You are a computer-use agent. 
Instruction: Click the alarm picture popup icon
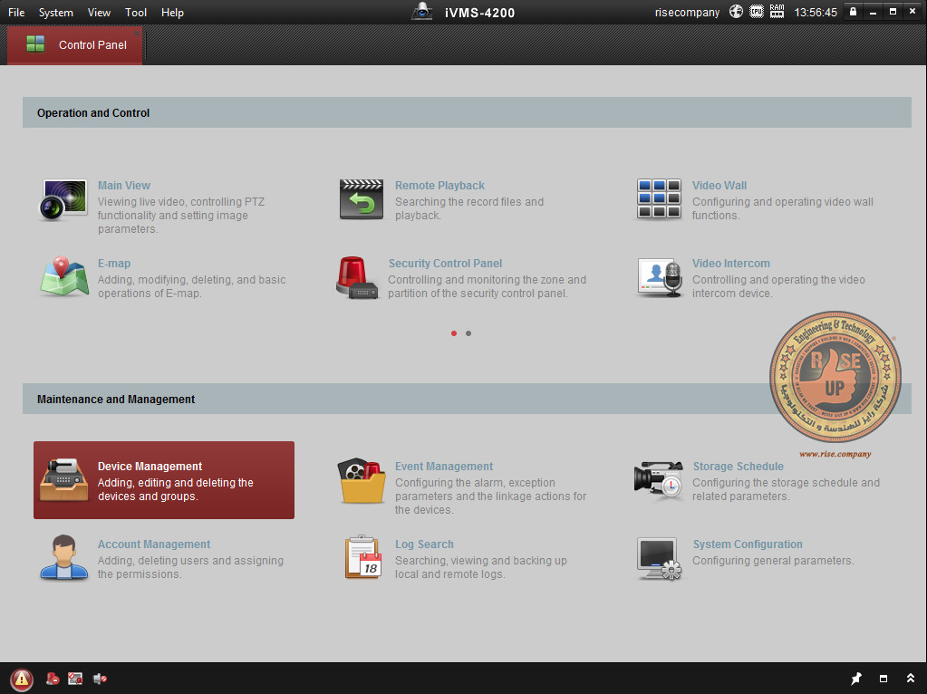coord(75,679)
